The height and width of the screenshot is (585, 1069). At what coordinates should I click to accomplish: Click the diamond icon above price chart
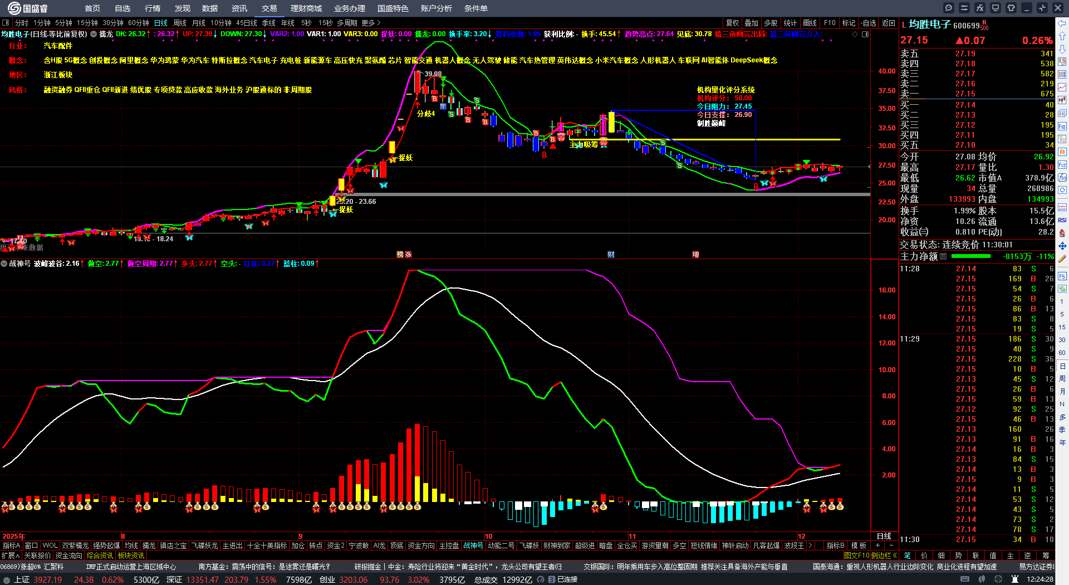(x=855, y=35)
